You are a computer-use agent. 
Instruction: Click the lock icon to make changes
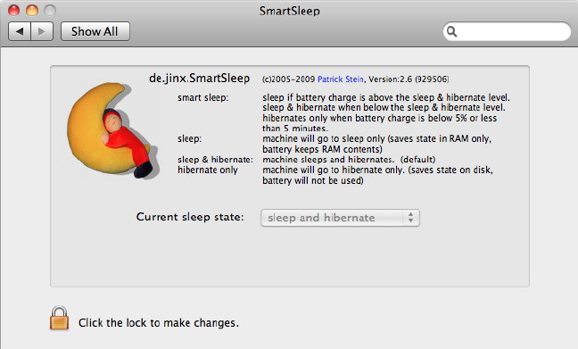60,318
